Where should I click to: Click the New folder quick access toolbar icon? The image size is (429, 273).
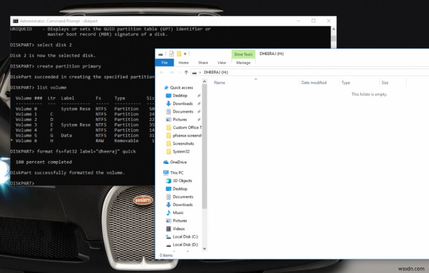pyautogui.click(x=179, y=54)
